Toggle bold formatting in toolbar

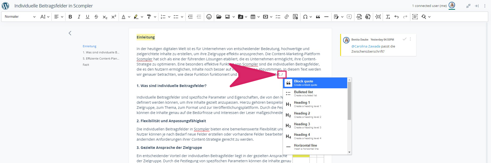click(70, 17)
